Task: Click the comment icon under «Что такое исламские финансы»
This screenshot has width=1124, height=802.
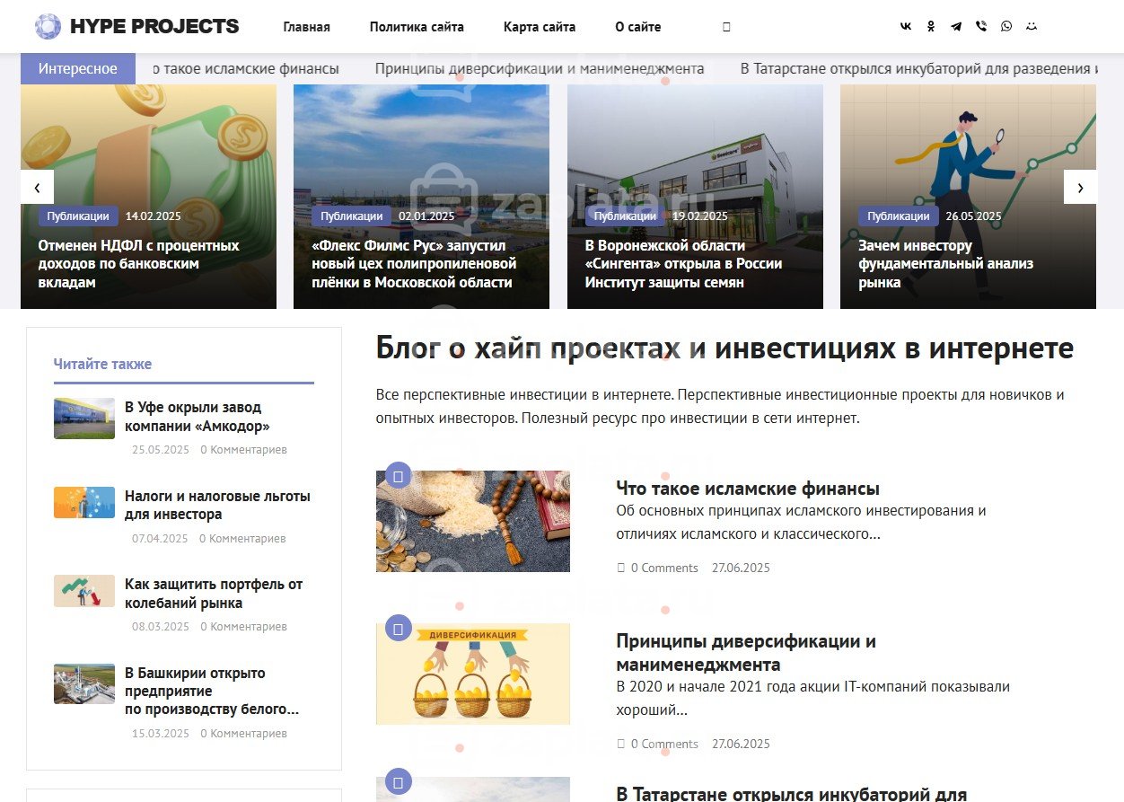Action: point(620,568)
